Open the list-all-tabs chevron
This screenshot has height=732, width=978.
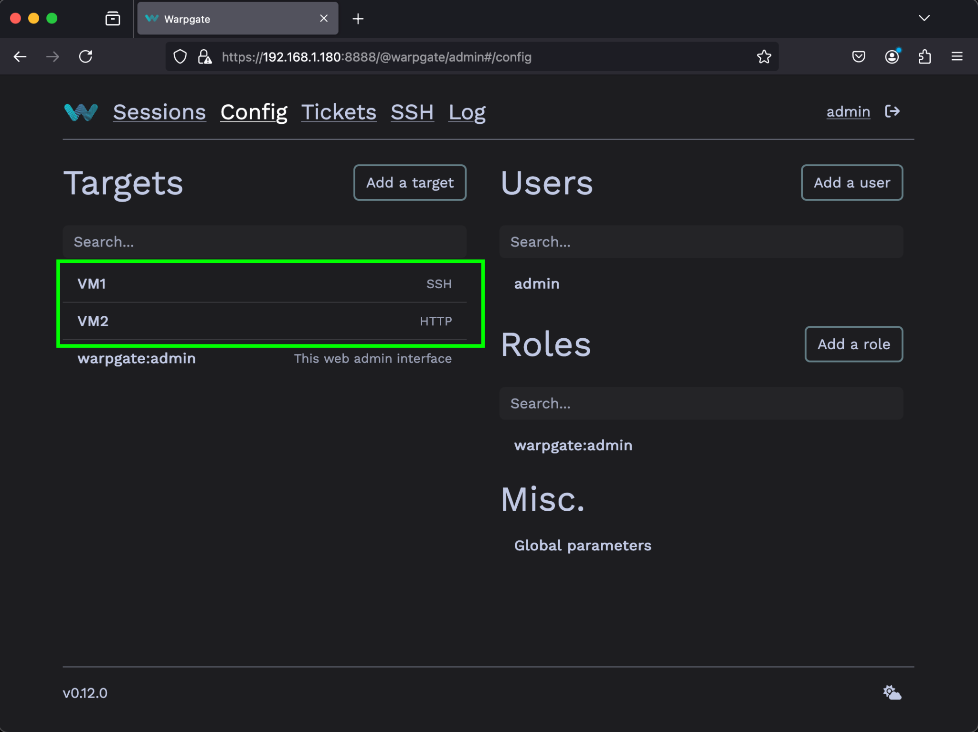924,18
